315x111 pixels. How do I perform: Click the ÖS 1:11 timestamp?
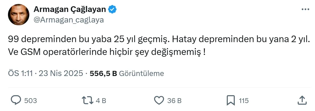pos(20,74)
